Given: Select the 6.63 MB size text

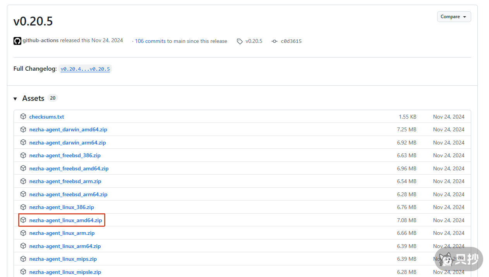Looking at the screenshot, I should point(407,156).
